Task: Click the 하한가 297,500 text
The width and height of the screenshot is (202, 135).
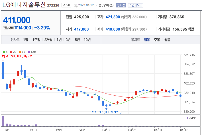Action: pos(134,29)
